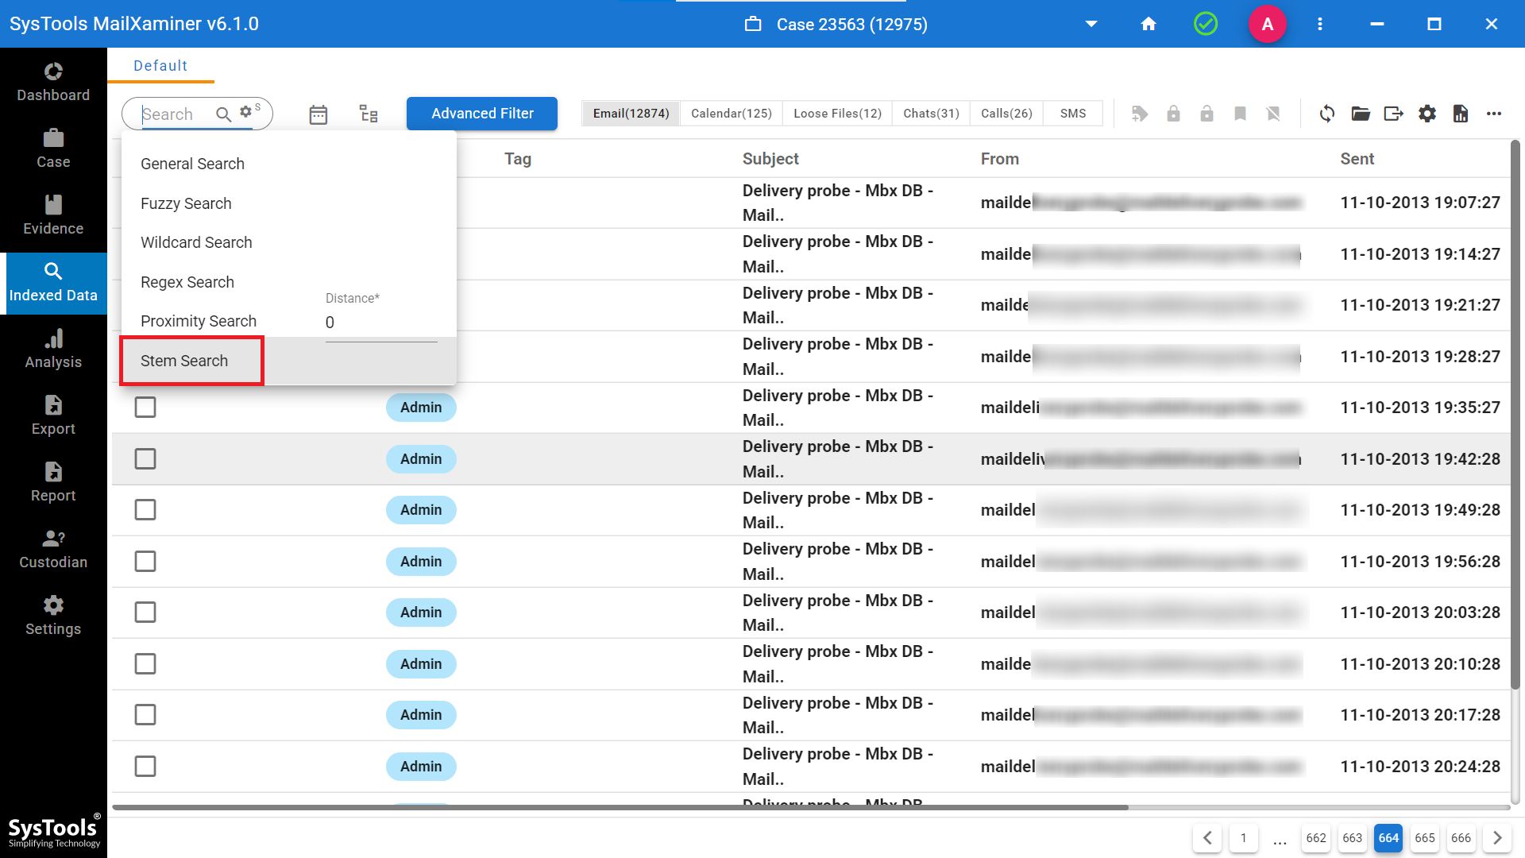Image resolution: width=1525 pixels, height=858 pixels.
Task: Open the Case sidebar section
Action: click(x=53, y=149)
